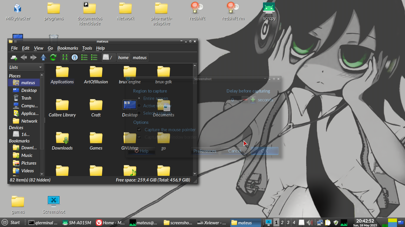Click the volume speaker tray icon
Screen dimensions: 405x227
(x=310, y=223)
